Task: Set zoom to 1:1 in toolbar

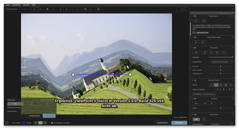Action: tap(53, 9)
